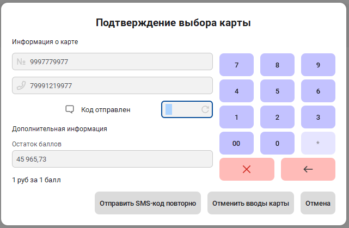Tap digit 1 on the keypad

(x=236, y=118)
